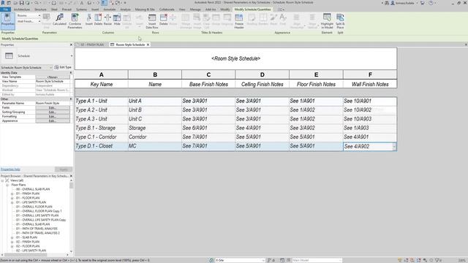468x263 pixels.
Task: Close the Properties palette
Action: click(x=71, y=45)
